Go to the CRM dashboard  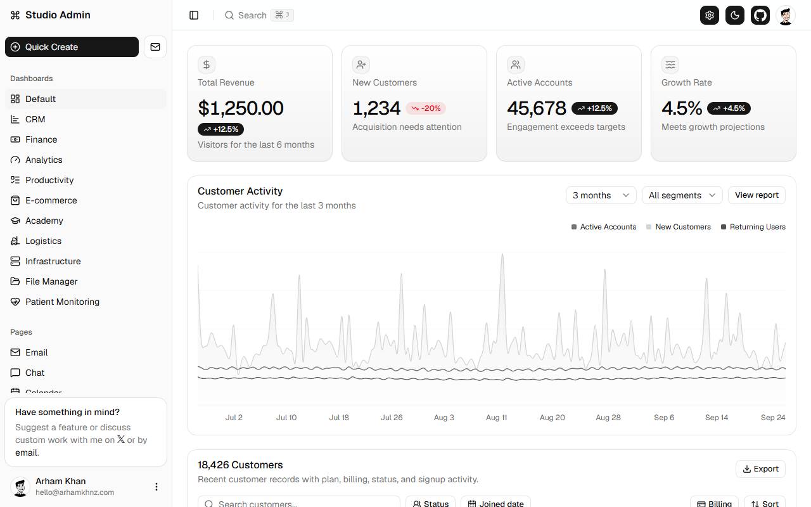pyautogui.click(x=86, y=119)
